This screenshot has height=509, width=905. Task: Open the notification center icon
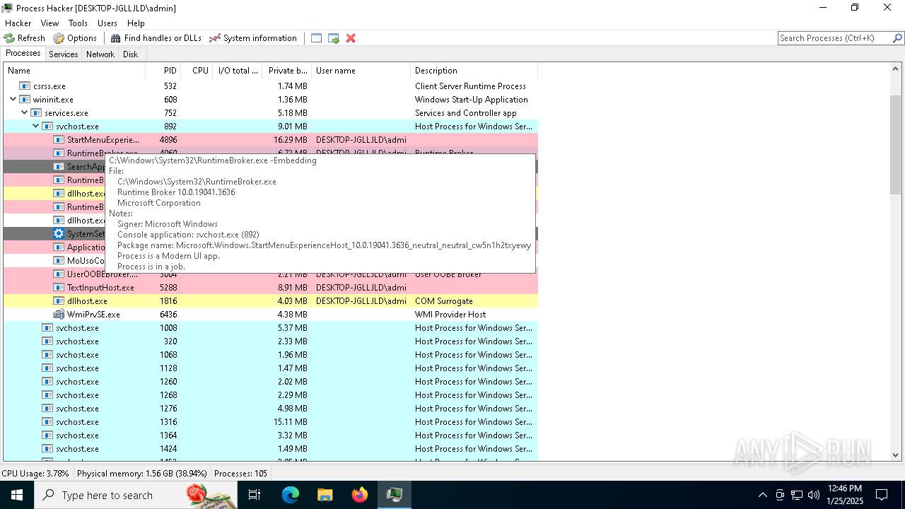(x=882, y=495)
